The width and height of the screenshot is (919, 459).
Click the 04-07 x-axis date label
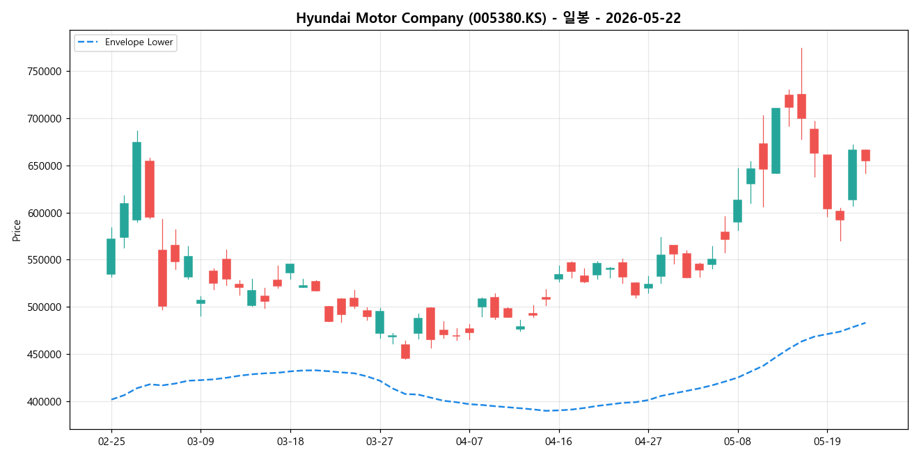[469, 442]
